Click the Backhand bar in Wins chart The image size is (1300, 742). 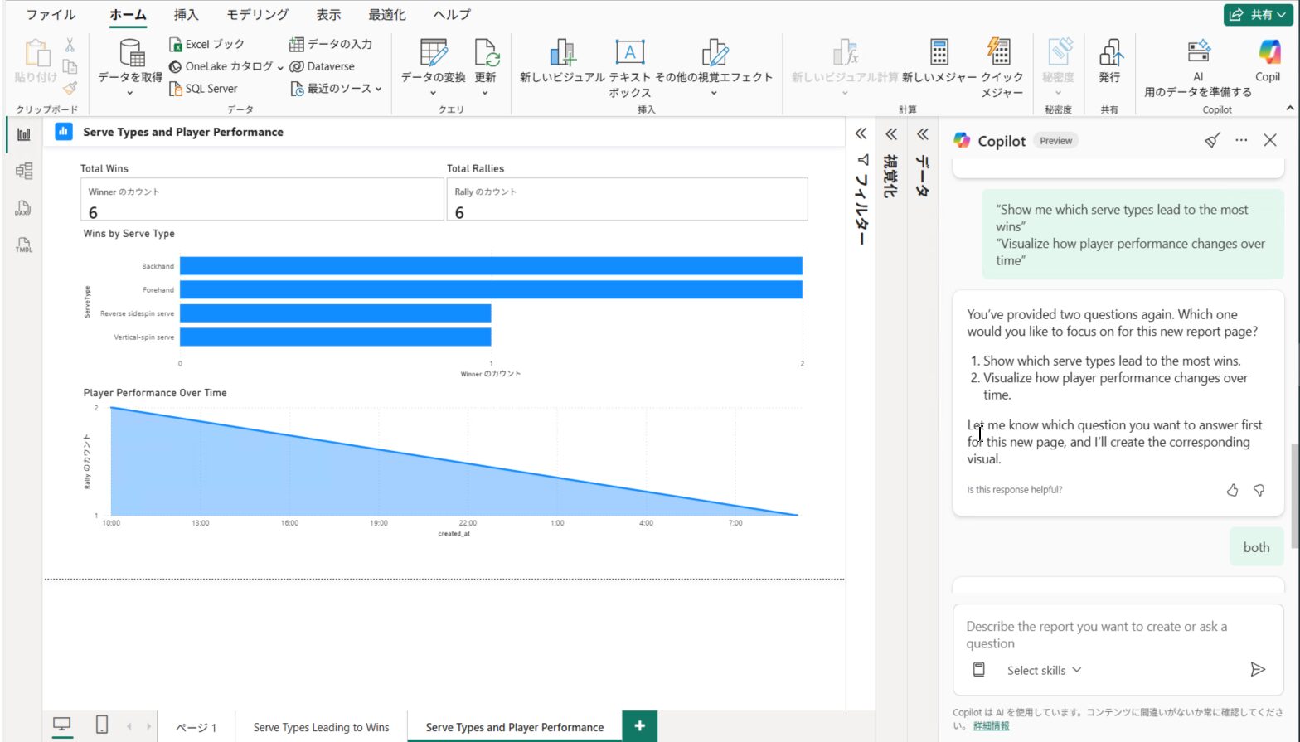coord(490,266)
